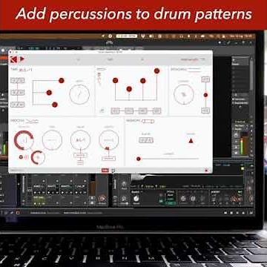267x267 pixels.
Task: Click the red triangle in the MEMORY section
Action: (x=191, y=141)
